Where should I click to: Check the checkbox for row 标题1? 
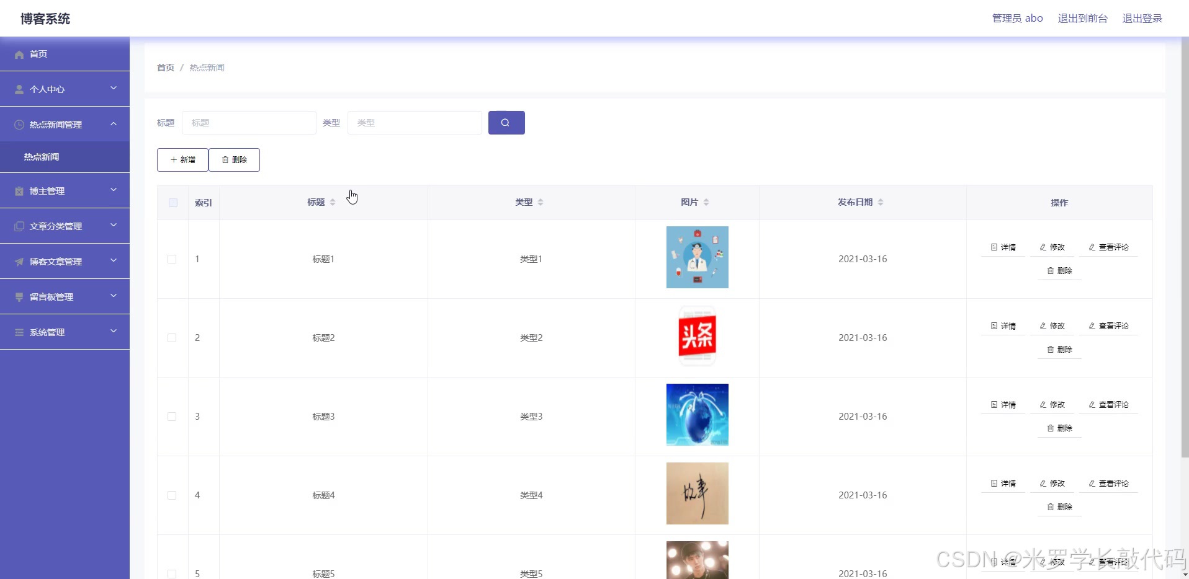pyautogui.click(x=172, y=259)
